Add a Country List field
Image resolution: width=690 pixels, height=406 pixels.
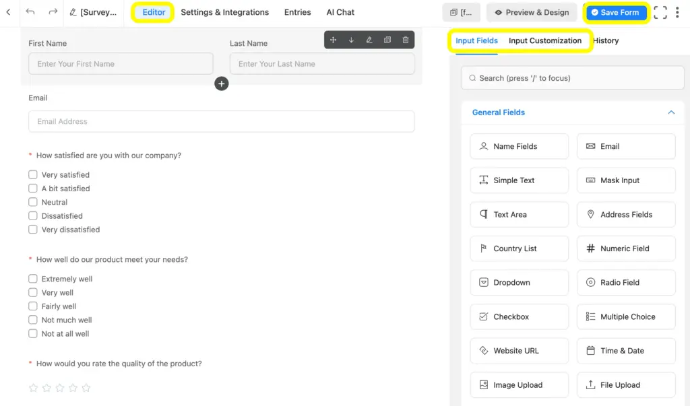point(520,248)
